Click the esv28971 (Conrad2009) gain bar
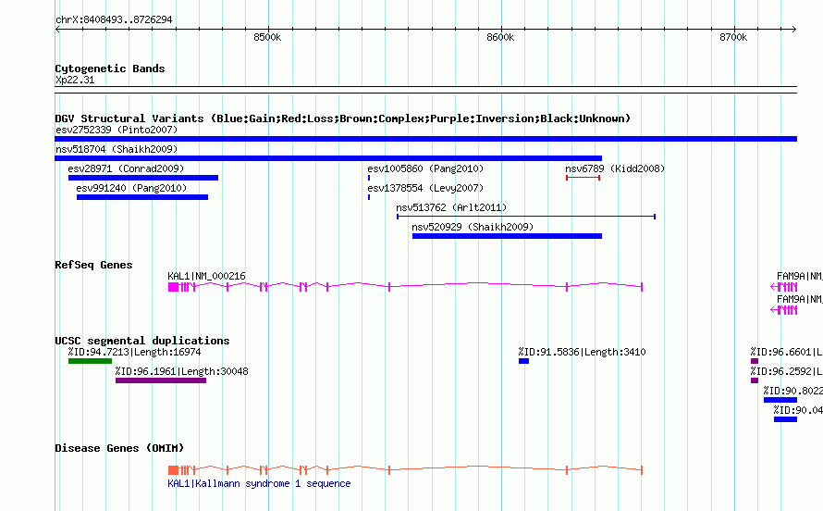 (142, 178)
